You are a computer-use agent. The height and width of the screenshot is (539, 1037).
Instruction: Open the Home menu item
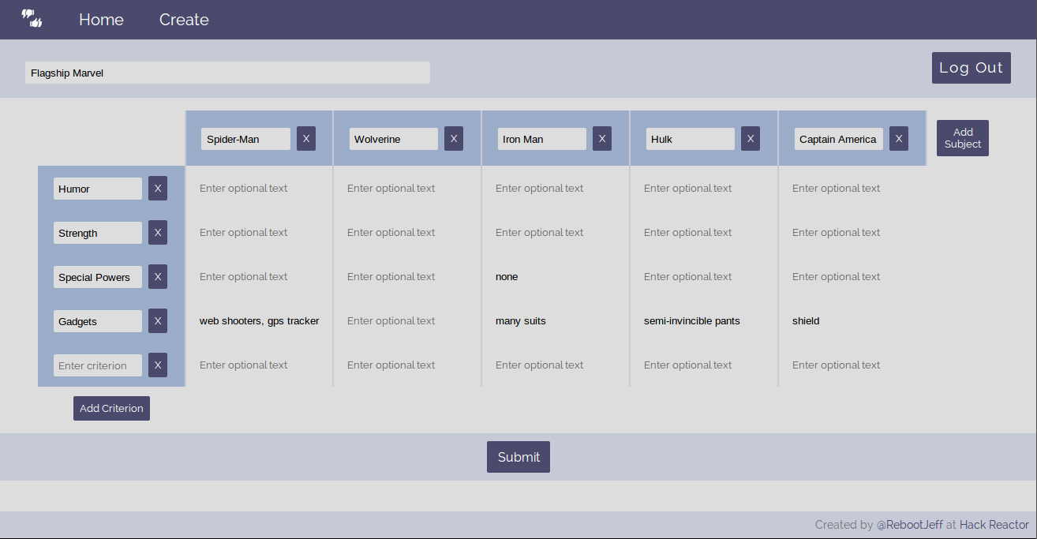[101, 20]
